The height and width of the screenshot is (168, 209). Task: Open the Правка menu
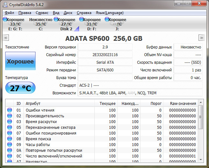click(25, 13)
